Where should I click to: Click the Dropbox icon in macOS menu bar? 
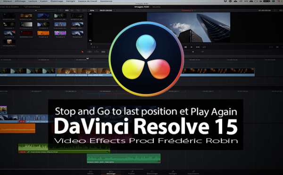tap(225, 1)
